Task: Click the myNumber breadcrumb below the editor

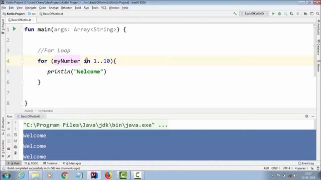Action: tap(46, 111)
